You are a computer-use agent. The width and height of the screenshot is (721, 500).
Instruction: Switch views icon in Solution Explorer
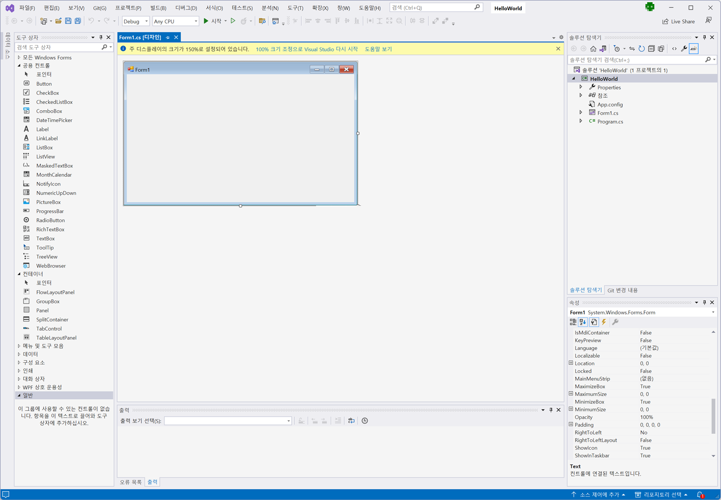coord(603,48)
